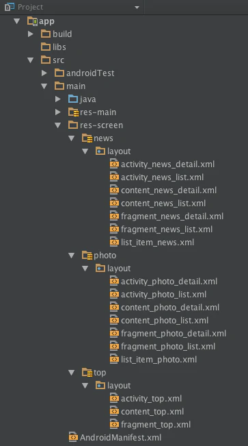The width and height of the screenshot is (248, 446).
Task: Select list_item_news.xml
Action: [158, 243]
